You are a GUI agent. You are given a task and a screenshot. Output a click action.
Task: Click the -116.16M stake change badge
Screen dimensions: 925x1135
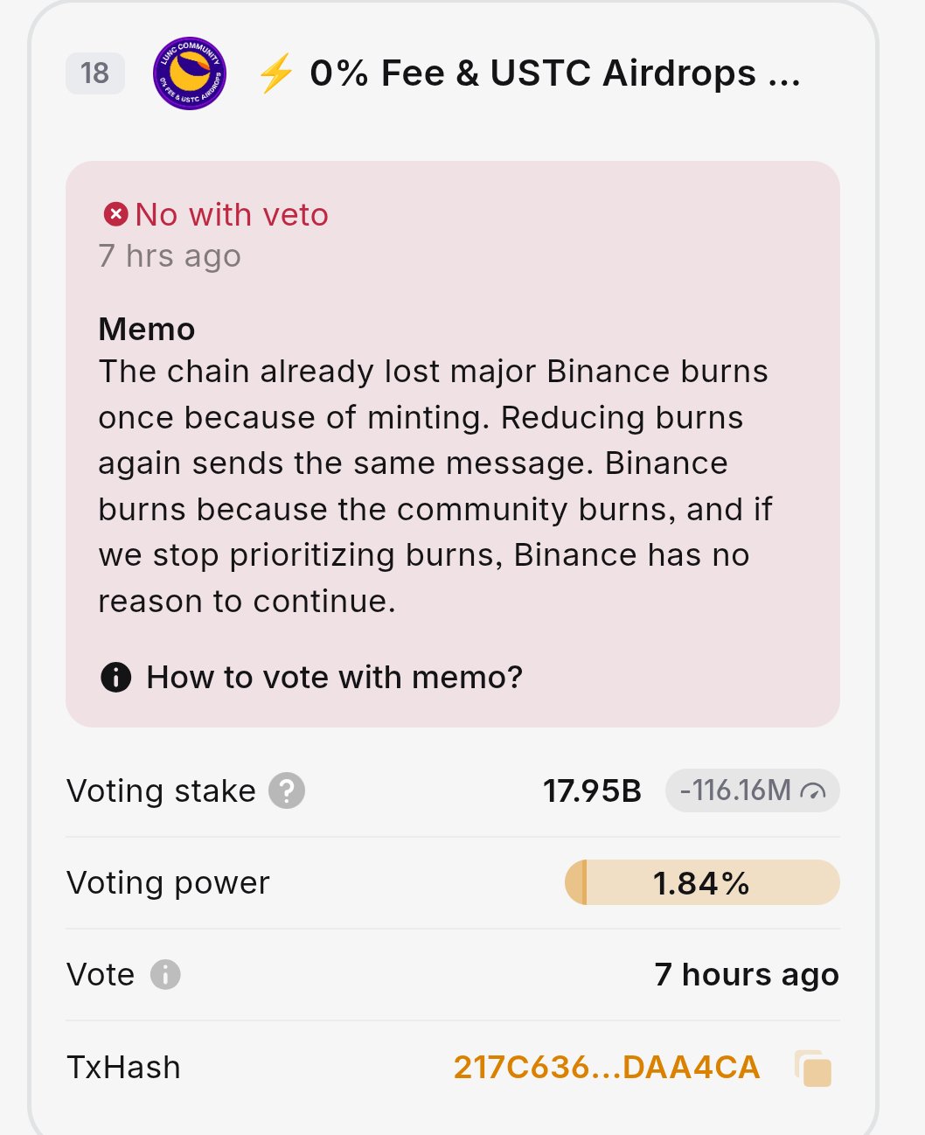coord(752,790)
